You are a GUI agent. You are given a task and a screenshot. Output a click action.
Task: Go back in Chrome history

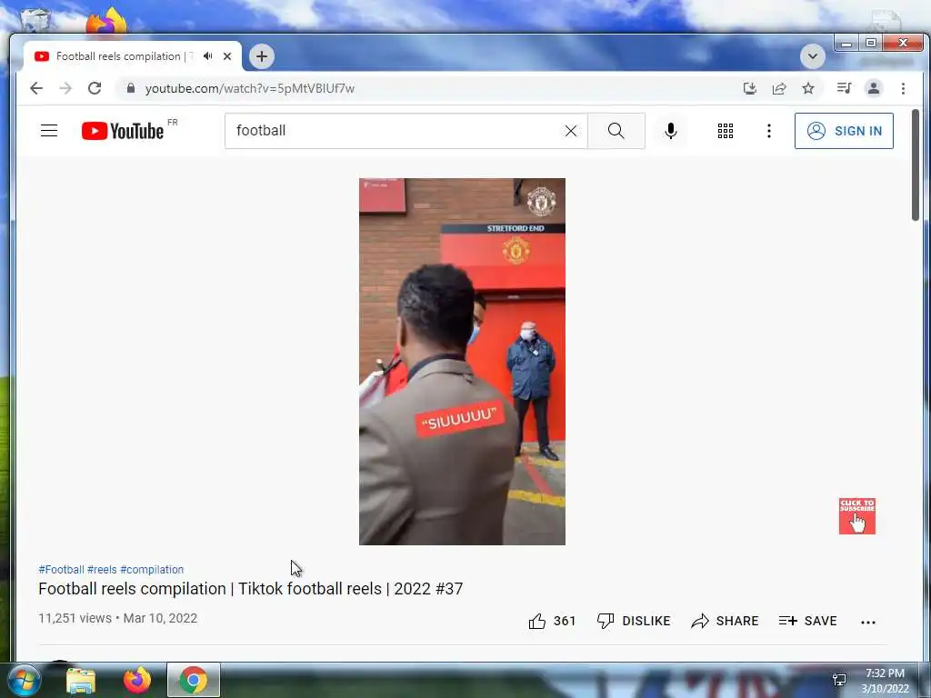tap(36, 88)
